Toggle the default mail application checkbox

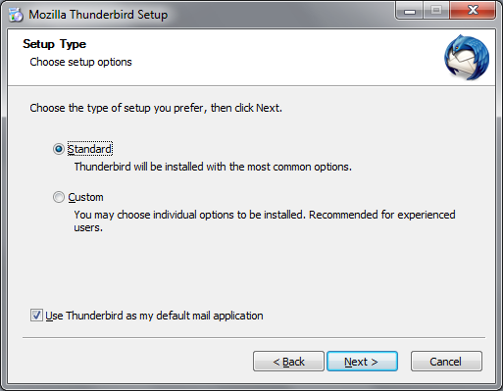(36, 316)
